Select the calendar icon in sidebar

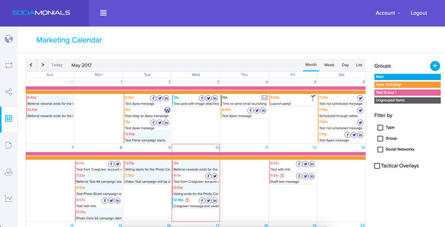[8, 118]
